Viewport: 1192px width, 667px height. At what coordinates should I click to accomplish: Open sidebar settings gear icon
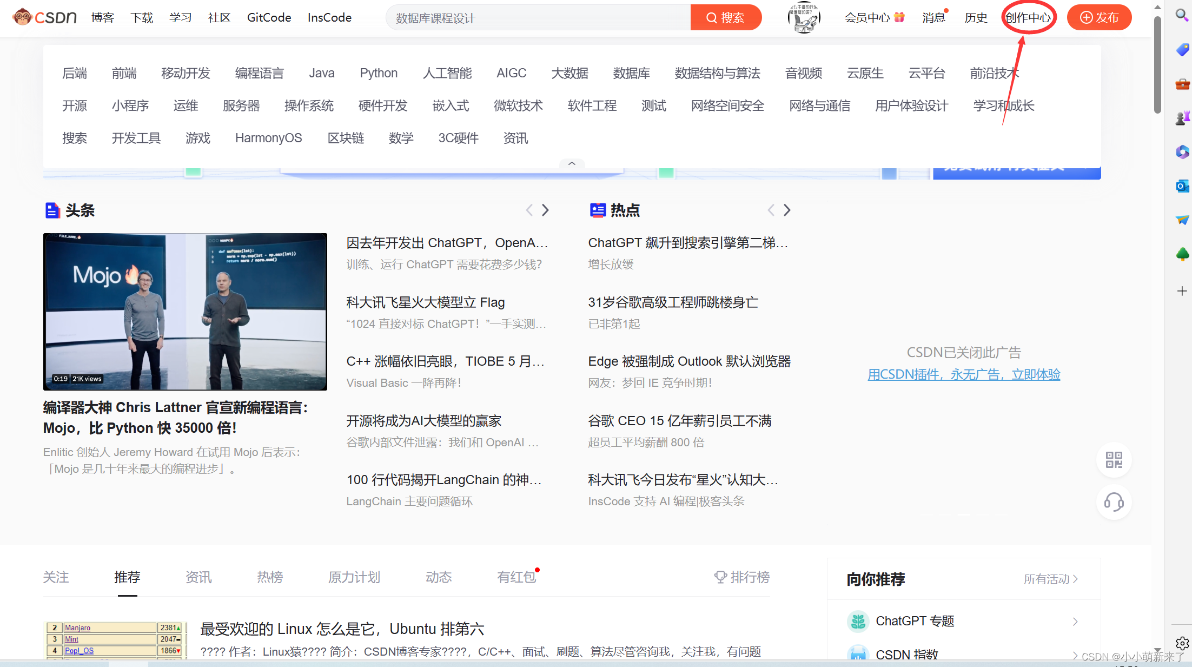pyautogui.click(x=1182, y=643)
